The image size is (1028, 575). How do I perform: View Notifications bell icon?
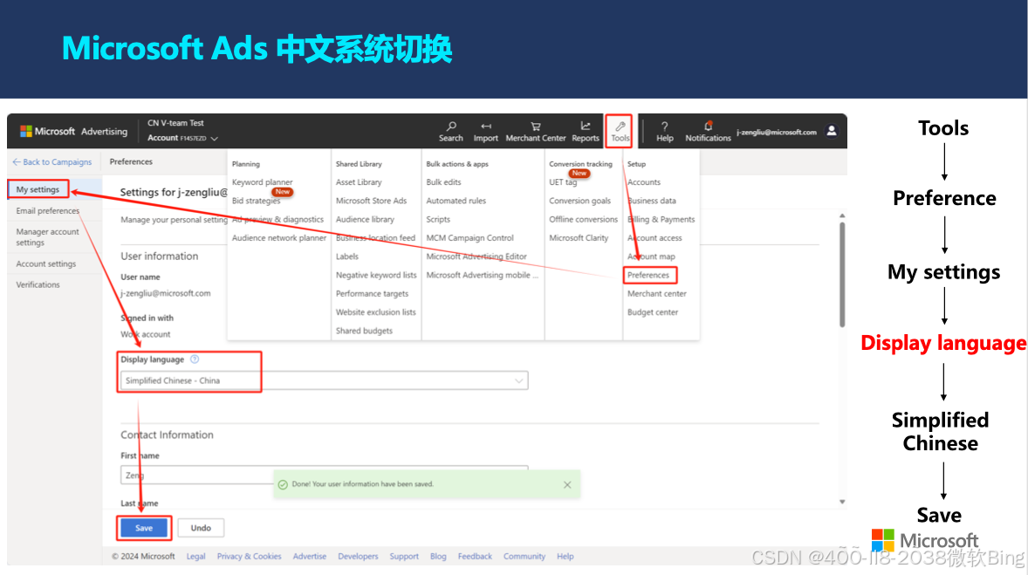(708, 131)
